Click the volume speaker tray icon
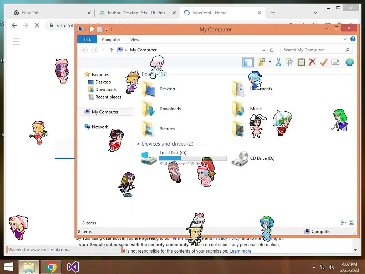 331,267
